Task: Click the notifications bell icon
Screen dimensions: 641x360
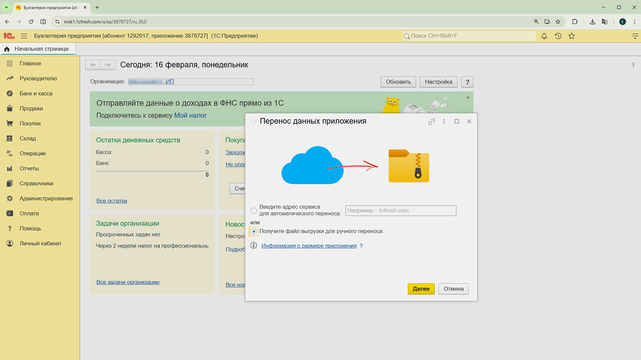Action: tap(544, 36)
